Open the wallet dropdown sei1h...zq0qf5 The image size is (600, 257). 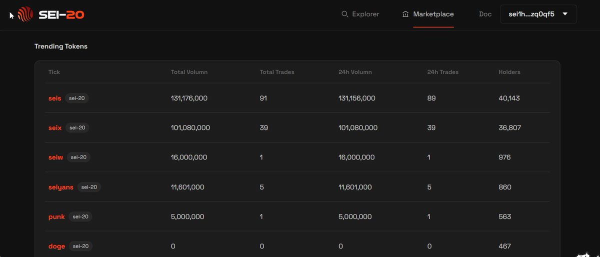(x=538, y=14)
